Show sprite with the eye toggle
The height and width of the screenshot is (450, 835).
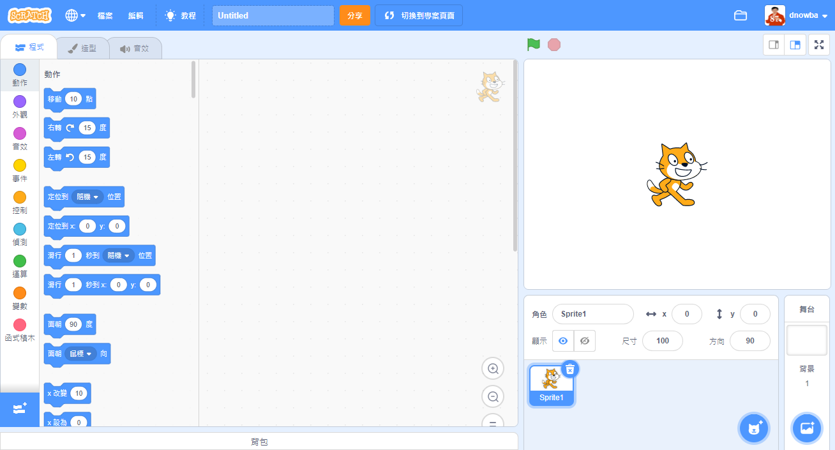tap(563, 341)
